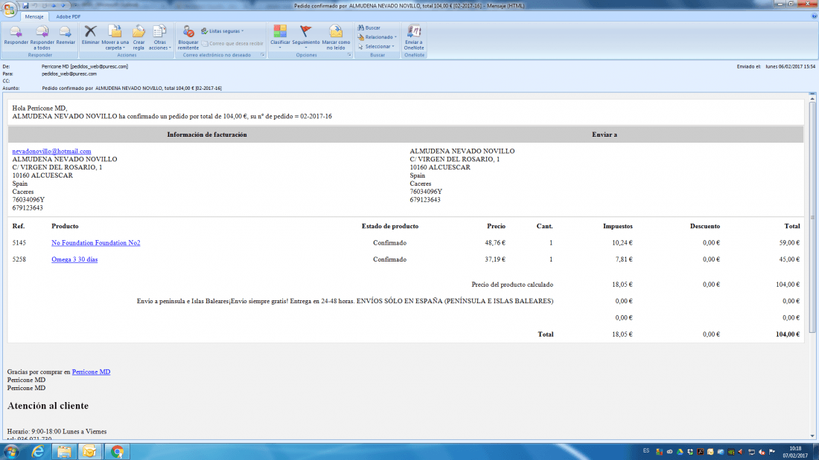Expand Relacionado dropdown
This screenshot has height=460, width=819.
tap(377, 37)
